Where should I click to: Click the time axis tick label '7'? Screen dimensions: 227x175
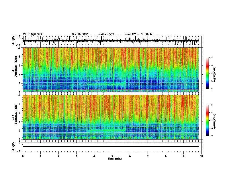click(148, 156)
